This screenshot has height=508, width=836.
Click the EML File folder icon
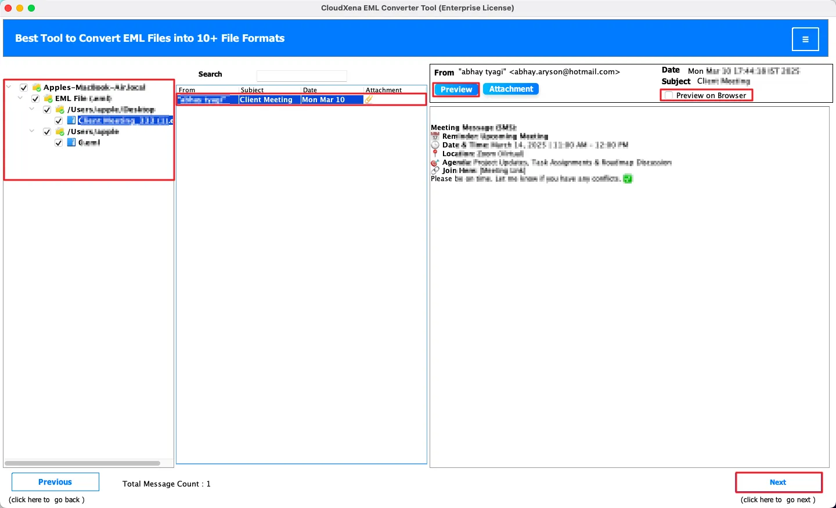[48, 99]
